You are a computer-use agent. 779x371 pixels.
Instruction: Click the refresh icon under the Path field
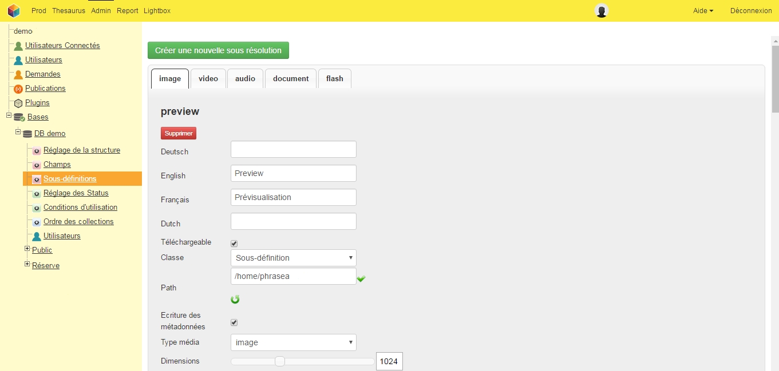point(235,299)
